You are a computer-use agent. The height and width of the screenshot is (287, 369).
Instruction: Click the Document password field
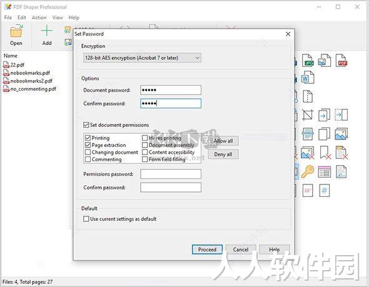click(x=171, y=90)
